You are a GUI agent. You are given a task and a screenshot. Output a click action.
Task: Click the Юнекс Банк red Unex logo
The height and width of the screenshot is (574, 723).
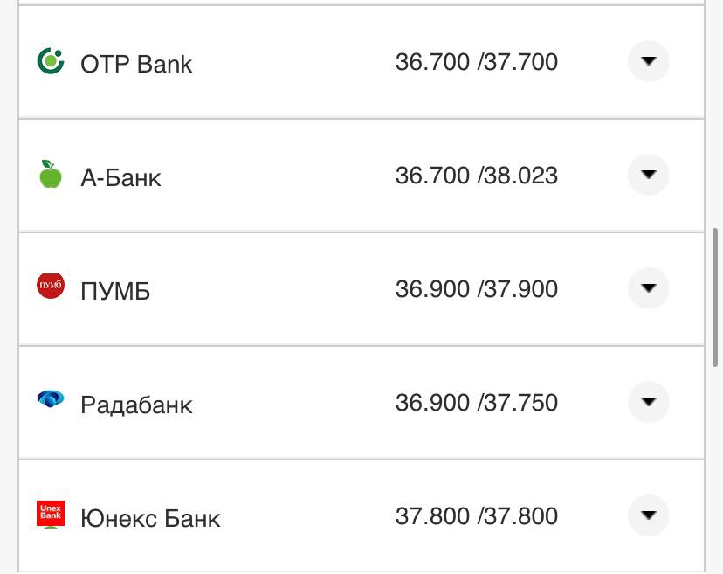point(51,515)
